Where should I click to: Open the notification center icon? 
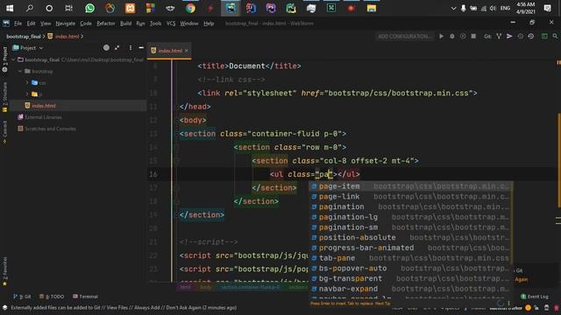click(x=547, y=8)
